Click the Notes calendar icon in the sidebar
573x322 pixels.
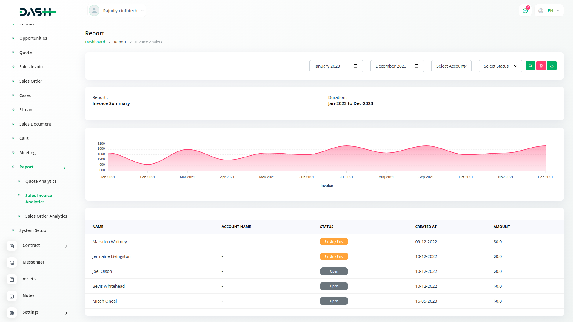[12, 296]
